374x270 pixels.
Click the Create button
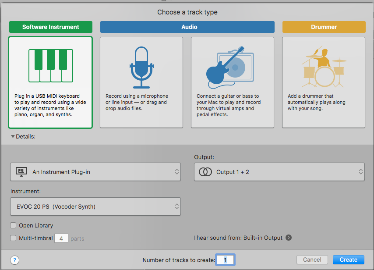point(349,260)
